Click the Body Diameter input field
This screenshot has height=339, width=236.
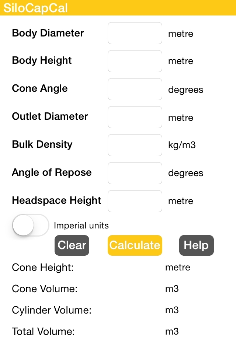(x=135, y=33)
